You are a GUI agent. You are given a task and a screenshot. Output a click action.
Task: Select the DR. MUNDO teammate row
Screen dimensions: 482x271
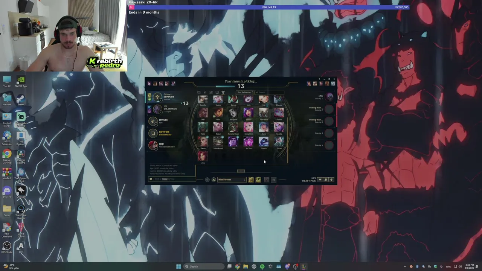point(165,109)
